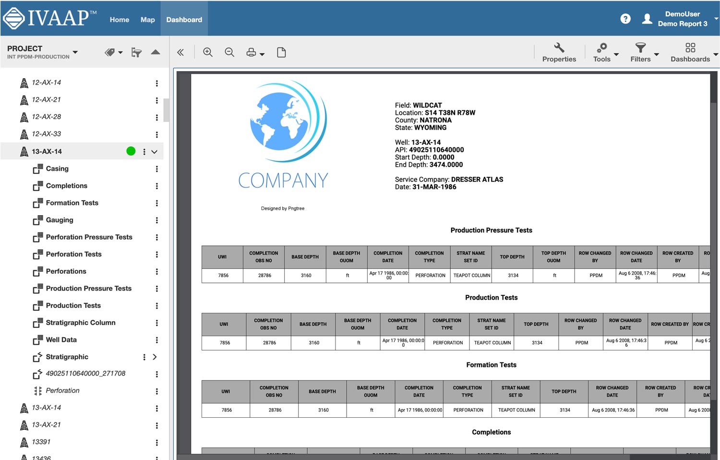Click the DemoUser Demo Report 3 label
The width and height of the screenshot is (720, 460).
coord(683,19)
